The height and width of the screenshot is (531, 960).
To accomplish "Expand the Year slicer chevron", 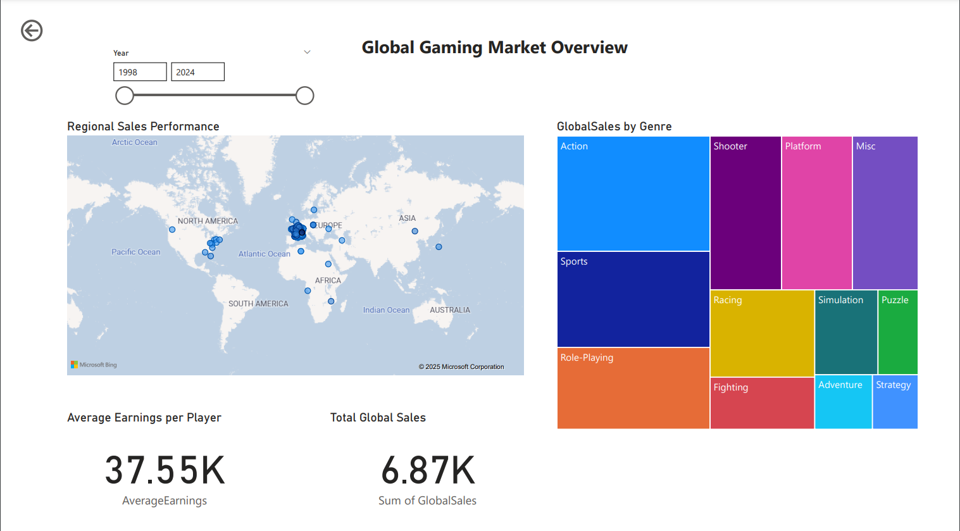I will (x=307, y=53).
